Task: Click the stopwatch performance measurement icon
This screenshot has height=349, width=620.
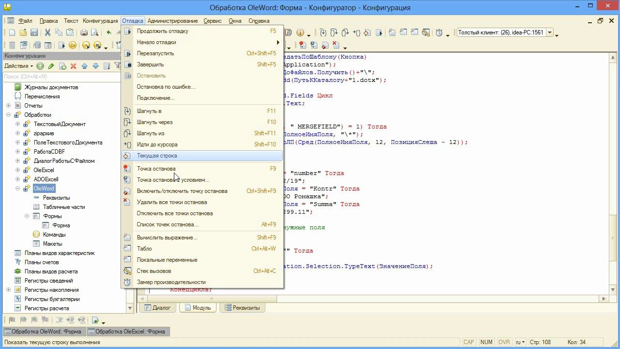Action: pyautogui.click(x=439, y=32)
